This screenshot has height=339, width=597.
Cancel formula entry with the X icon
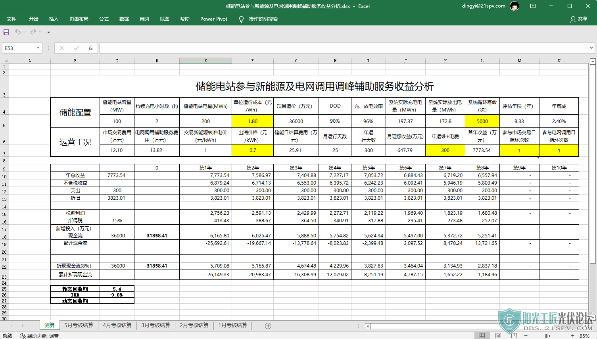pos(62,48)
